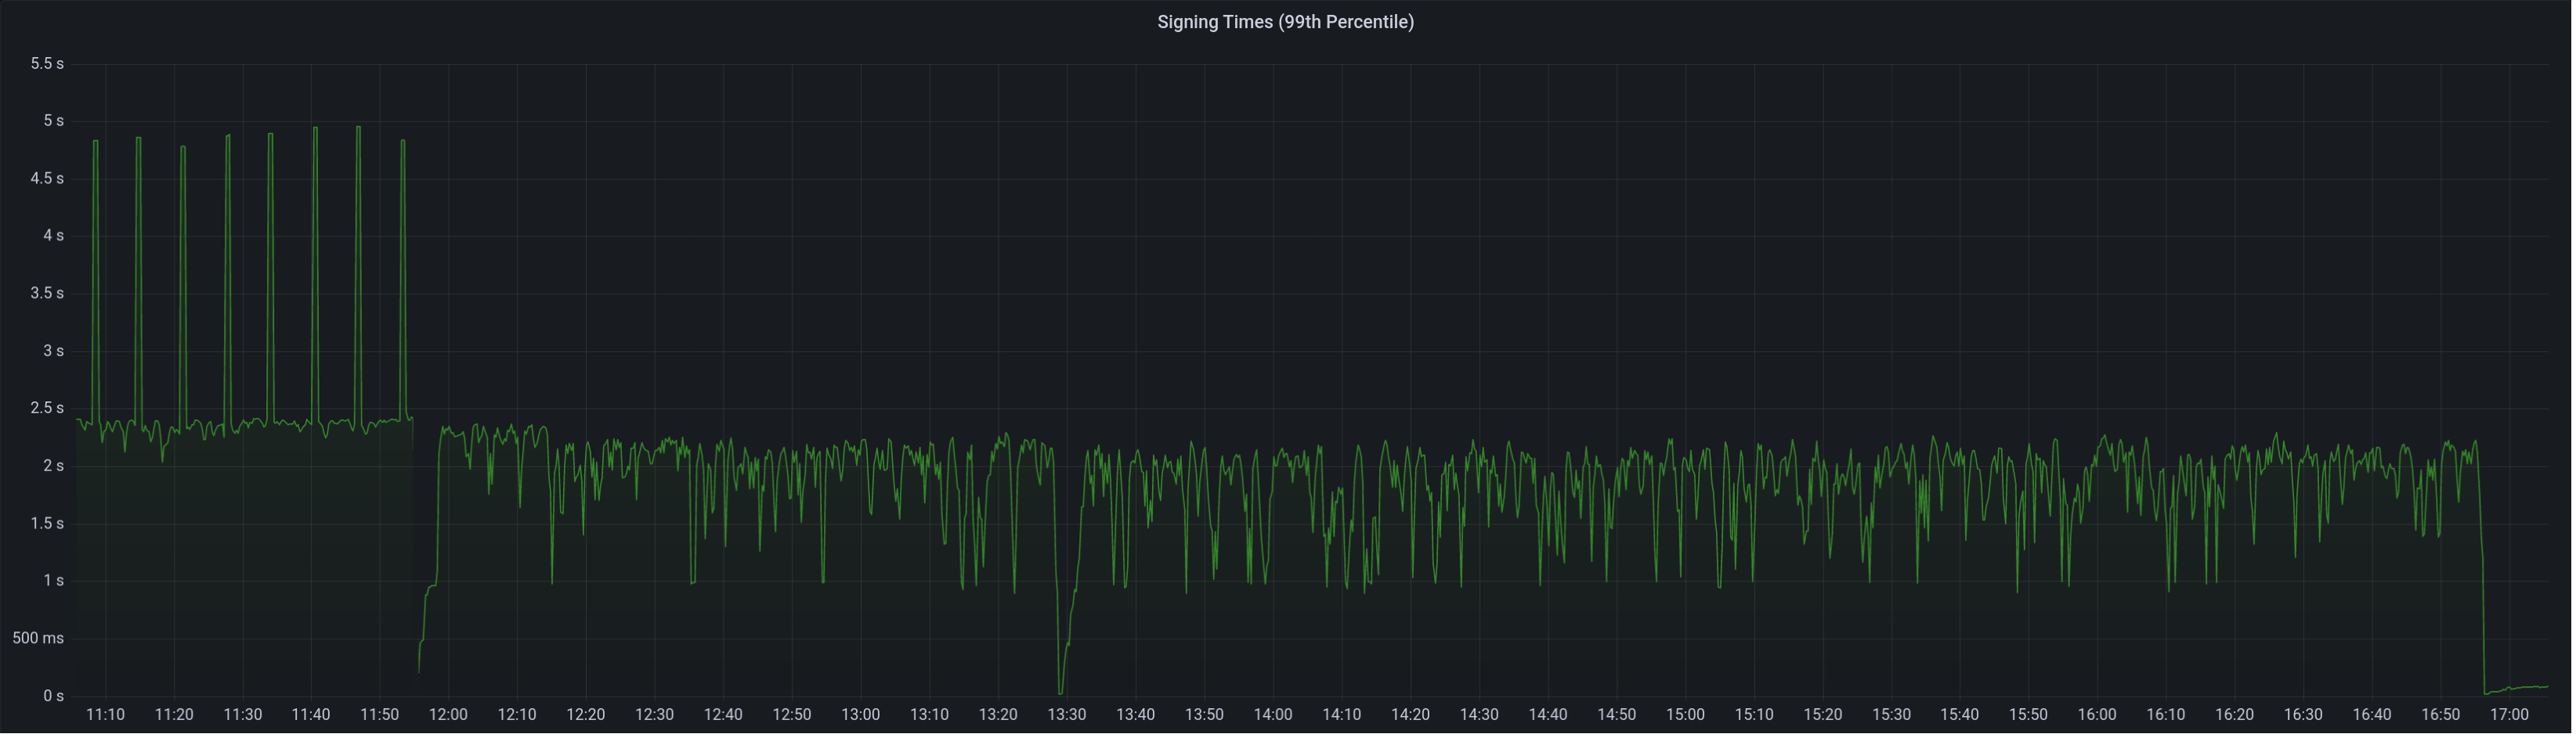
Task: Select the 5.5 s y-axis label
Action: click(47, 64)
